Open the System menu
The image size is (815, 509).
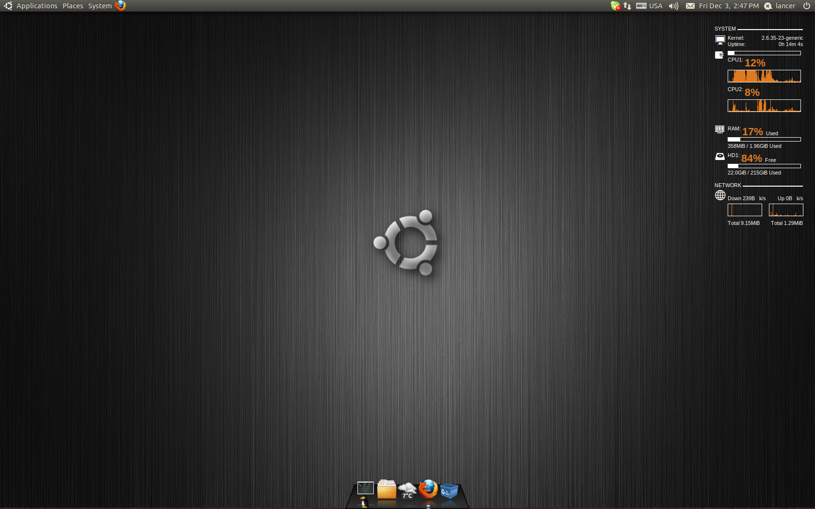(x=100, y=6)
